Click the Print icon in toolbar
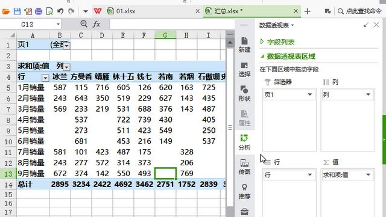 point(39,11)
